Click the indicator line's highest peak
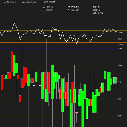The width and height of the screenshot is (127, 127). click(x=14, y=23)
